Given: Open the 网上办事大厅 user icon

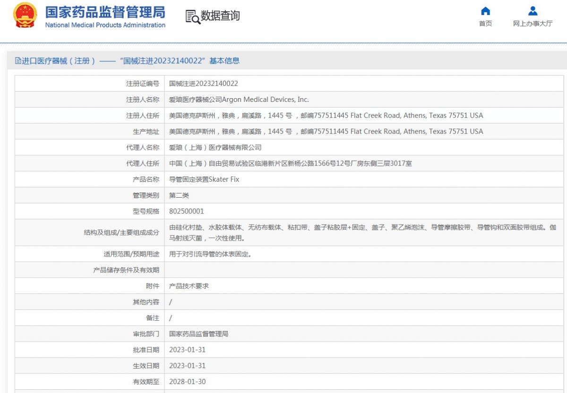Looking at the screenshot, I should coord(533,11).
